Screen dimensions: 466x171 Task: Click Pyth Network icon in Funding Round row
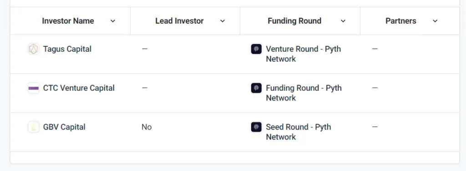click(x=256, y=88)
